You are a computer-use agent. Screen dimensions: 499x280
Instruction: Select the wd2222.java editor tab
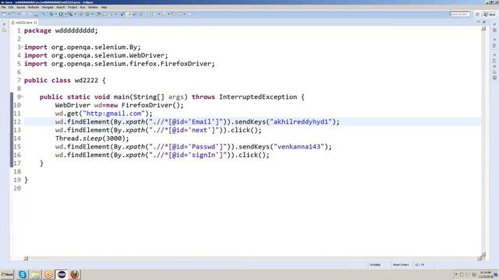23,23
